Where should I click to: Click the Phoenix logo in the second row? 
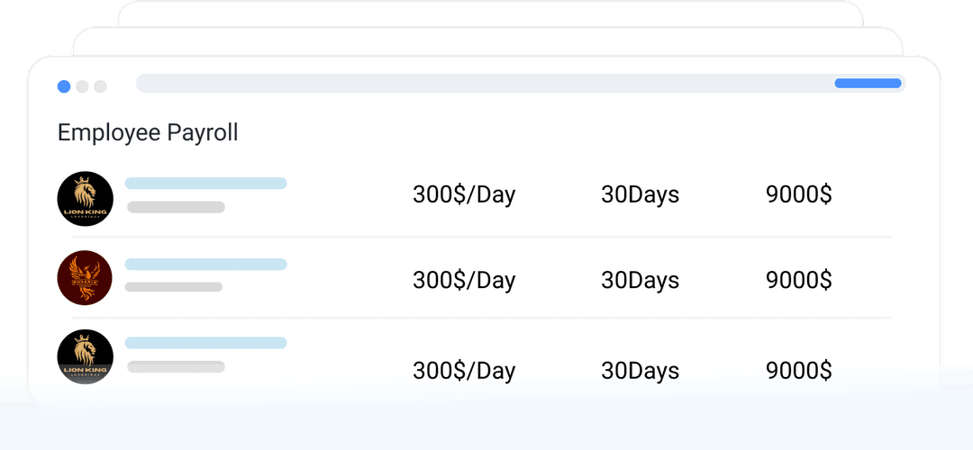coord(85,278)
